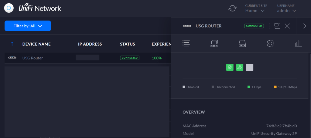
Task: Click the refresh sync icon
Action: [232, 8]
